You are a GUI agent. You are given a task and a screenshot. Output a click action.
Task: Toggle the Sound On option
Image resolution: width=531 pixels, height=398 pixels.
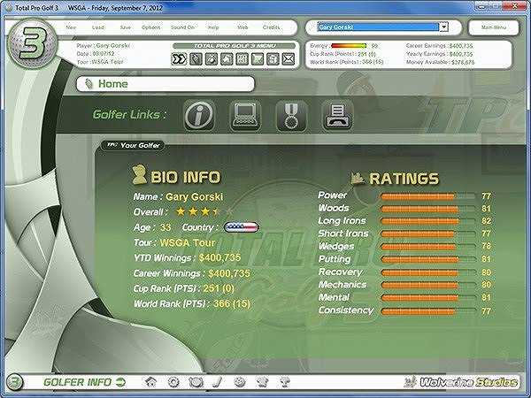tap(183, 27)
